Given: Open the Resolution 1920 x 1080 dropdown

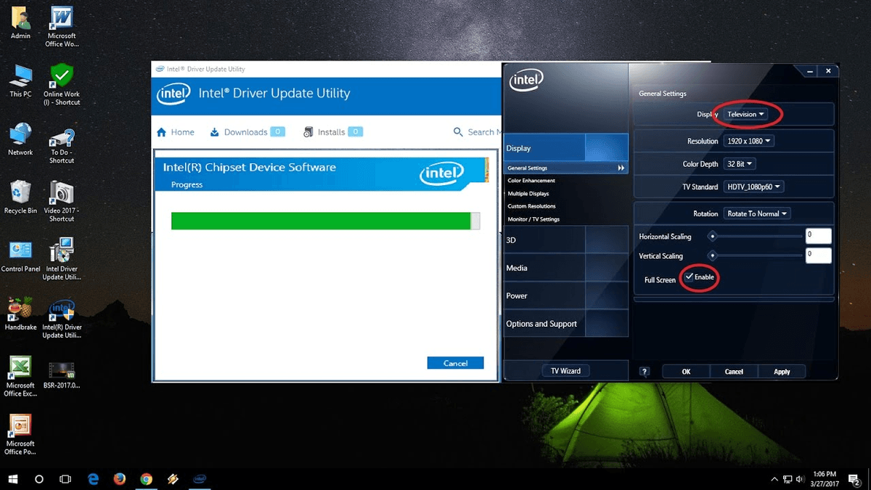Looking at the screenshot, I should pos(748,140).
